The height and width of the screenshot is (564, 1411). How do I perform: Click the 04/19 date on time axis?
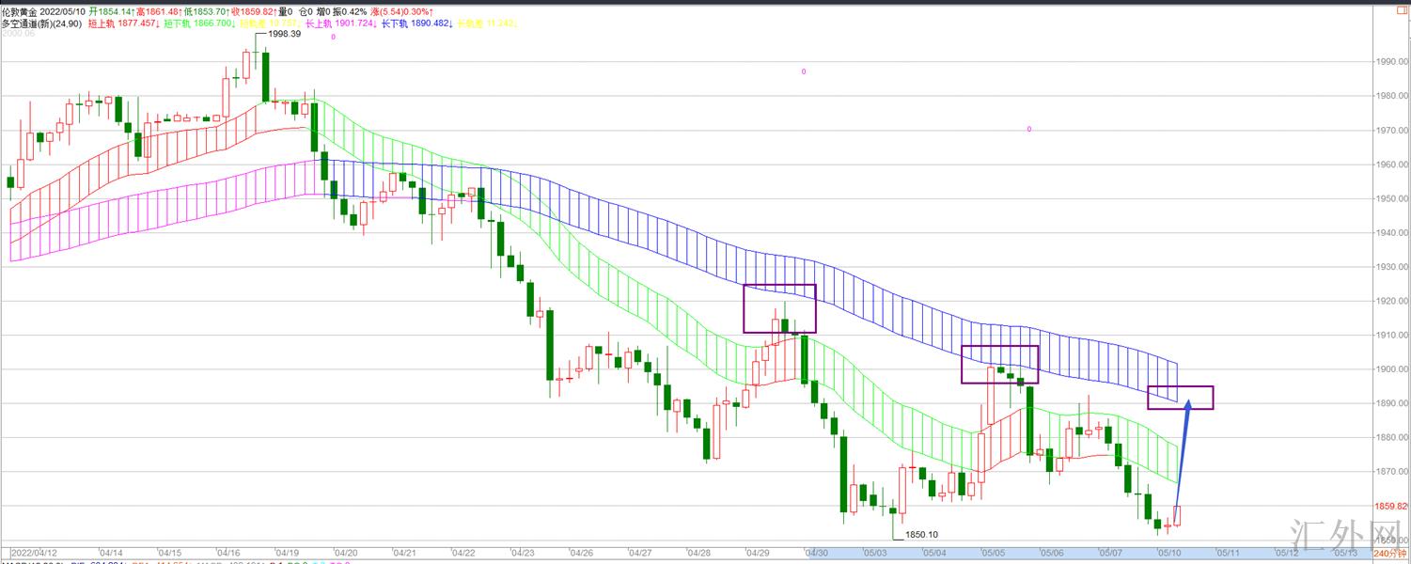tap(286, 554)
